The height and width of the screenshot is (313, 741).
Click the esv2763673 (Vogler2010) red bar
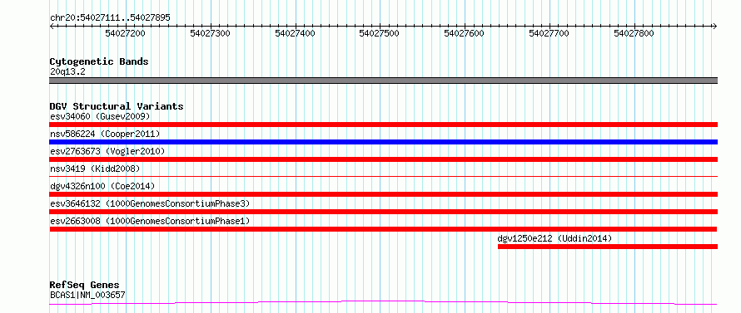(x=383, y=159)
